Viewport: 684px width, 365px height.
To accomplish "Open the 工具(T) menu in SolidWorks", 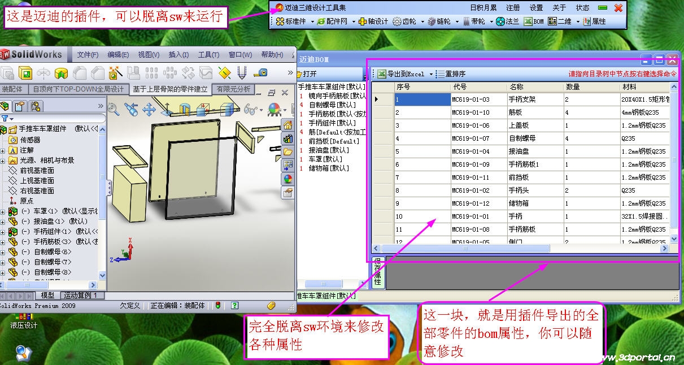I will coord(208,55).
